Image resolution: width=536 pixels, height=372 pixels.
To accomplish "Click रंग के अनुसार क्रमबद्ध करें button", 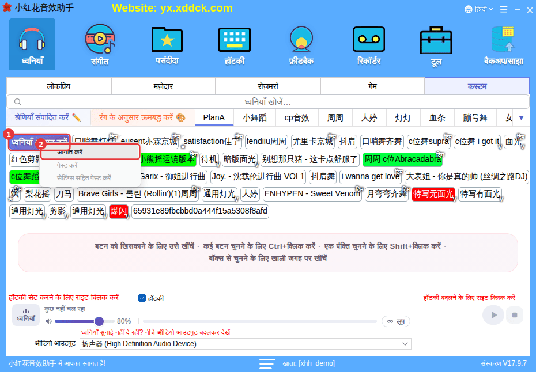I will (142, 117).
